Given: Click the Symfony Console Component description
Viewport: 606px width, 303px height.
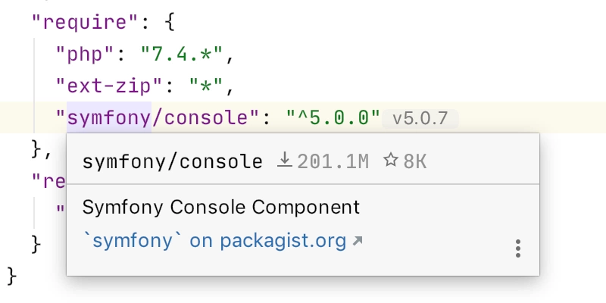Looking at the screenshot, I should click(221, 207).
